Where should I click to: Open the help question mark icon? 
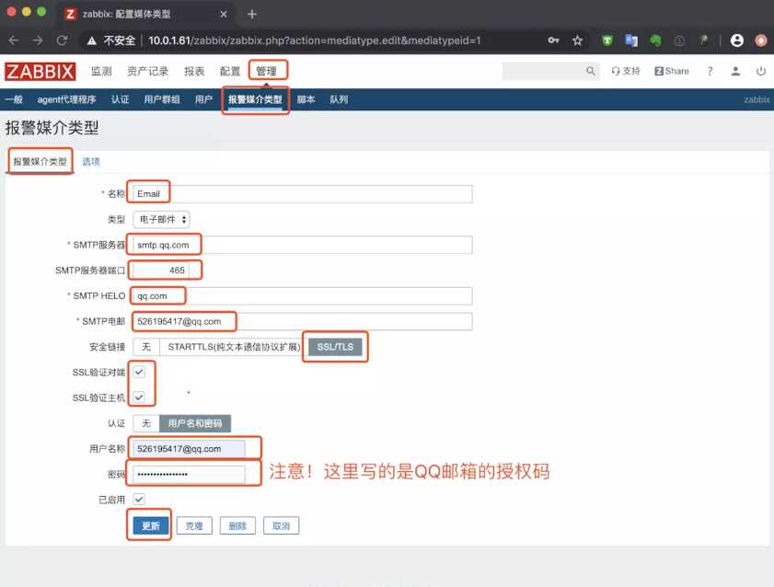[710, 71]
